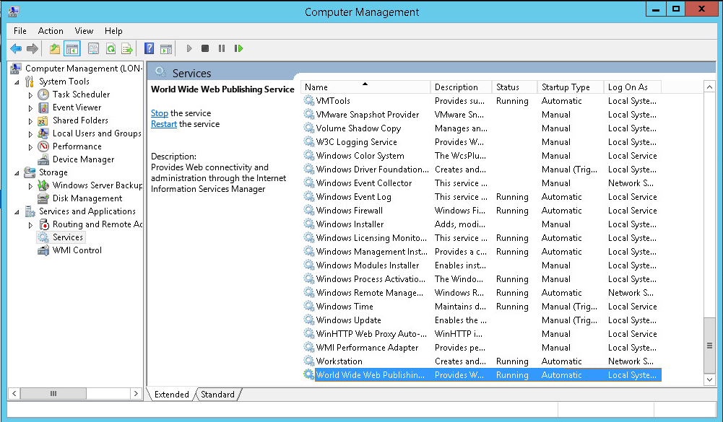Click the Start Service play icon
The height and width of the screenshot is (422, 723).
coord(189,48)
